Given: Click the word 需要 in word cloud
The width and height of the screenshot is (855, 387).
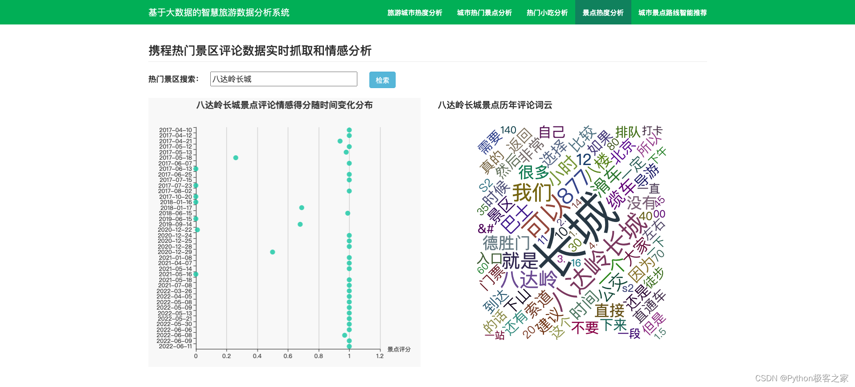Looking at the screenshot, I should coord(490,142).
